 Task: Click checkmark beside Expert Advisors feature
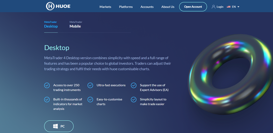[x=133, y=85]
